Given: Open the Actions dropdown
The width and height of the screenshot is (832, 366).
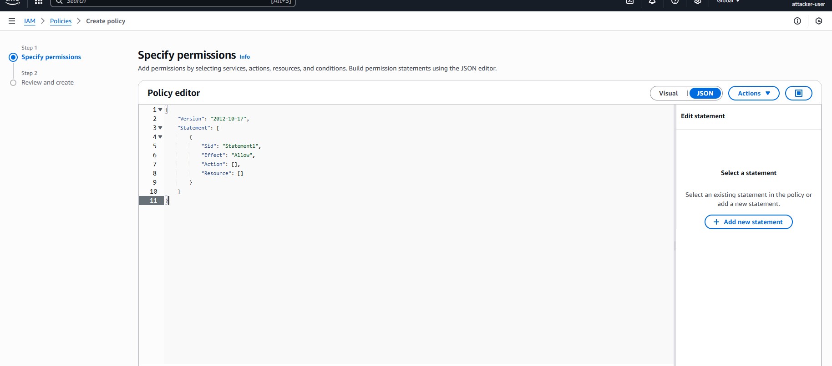Looking at the screenshot, I should tap(754, 93).
